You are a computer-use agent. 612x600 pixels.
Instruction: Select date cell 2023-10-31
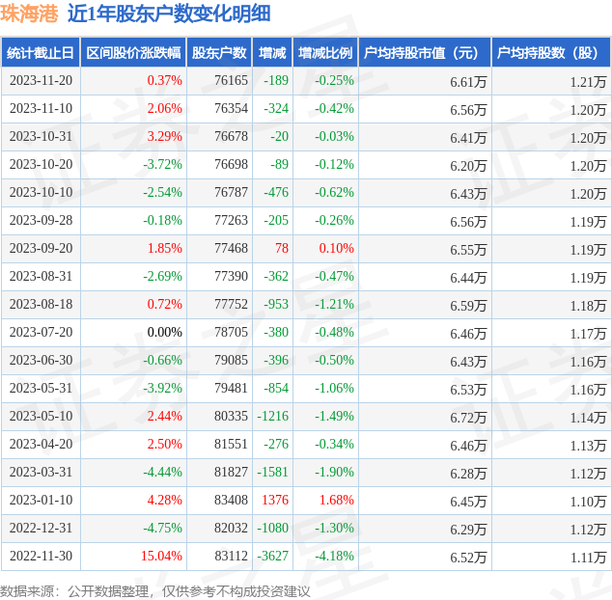tap(41, 137)
